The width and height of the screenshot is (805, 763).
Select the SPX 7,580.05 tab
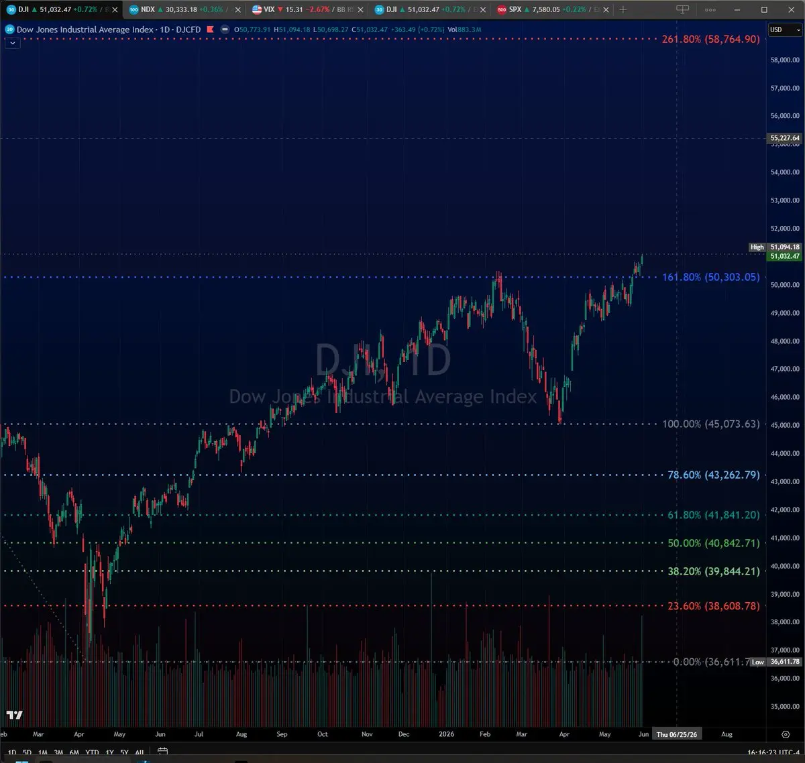point(553,9)
